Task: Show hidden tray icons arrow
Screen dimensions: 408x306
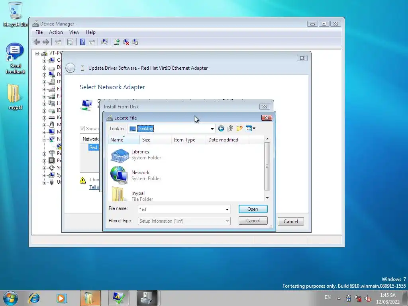Action: (x=339, y=298)
